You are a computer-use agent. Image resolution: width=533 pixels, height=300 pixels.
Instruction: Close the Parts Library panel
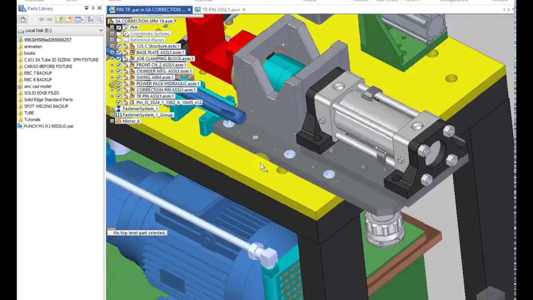(100, 8)
